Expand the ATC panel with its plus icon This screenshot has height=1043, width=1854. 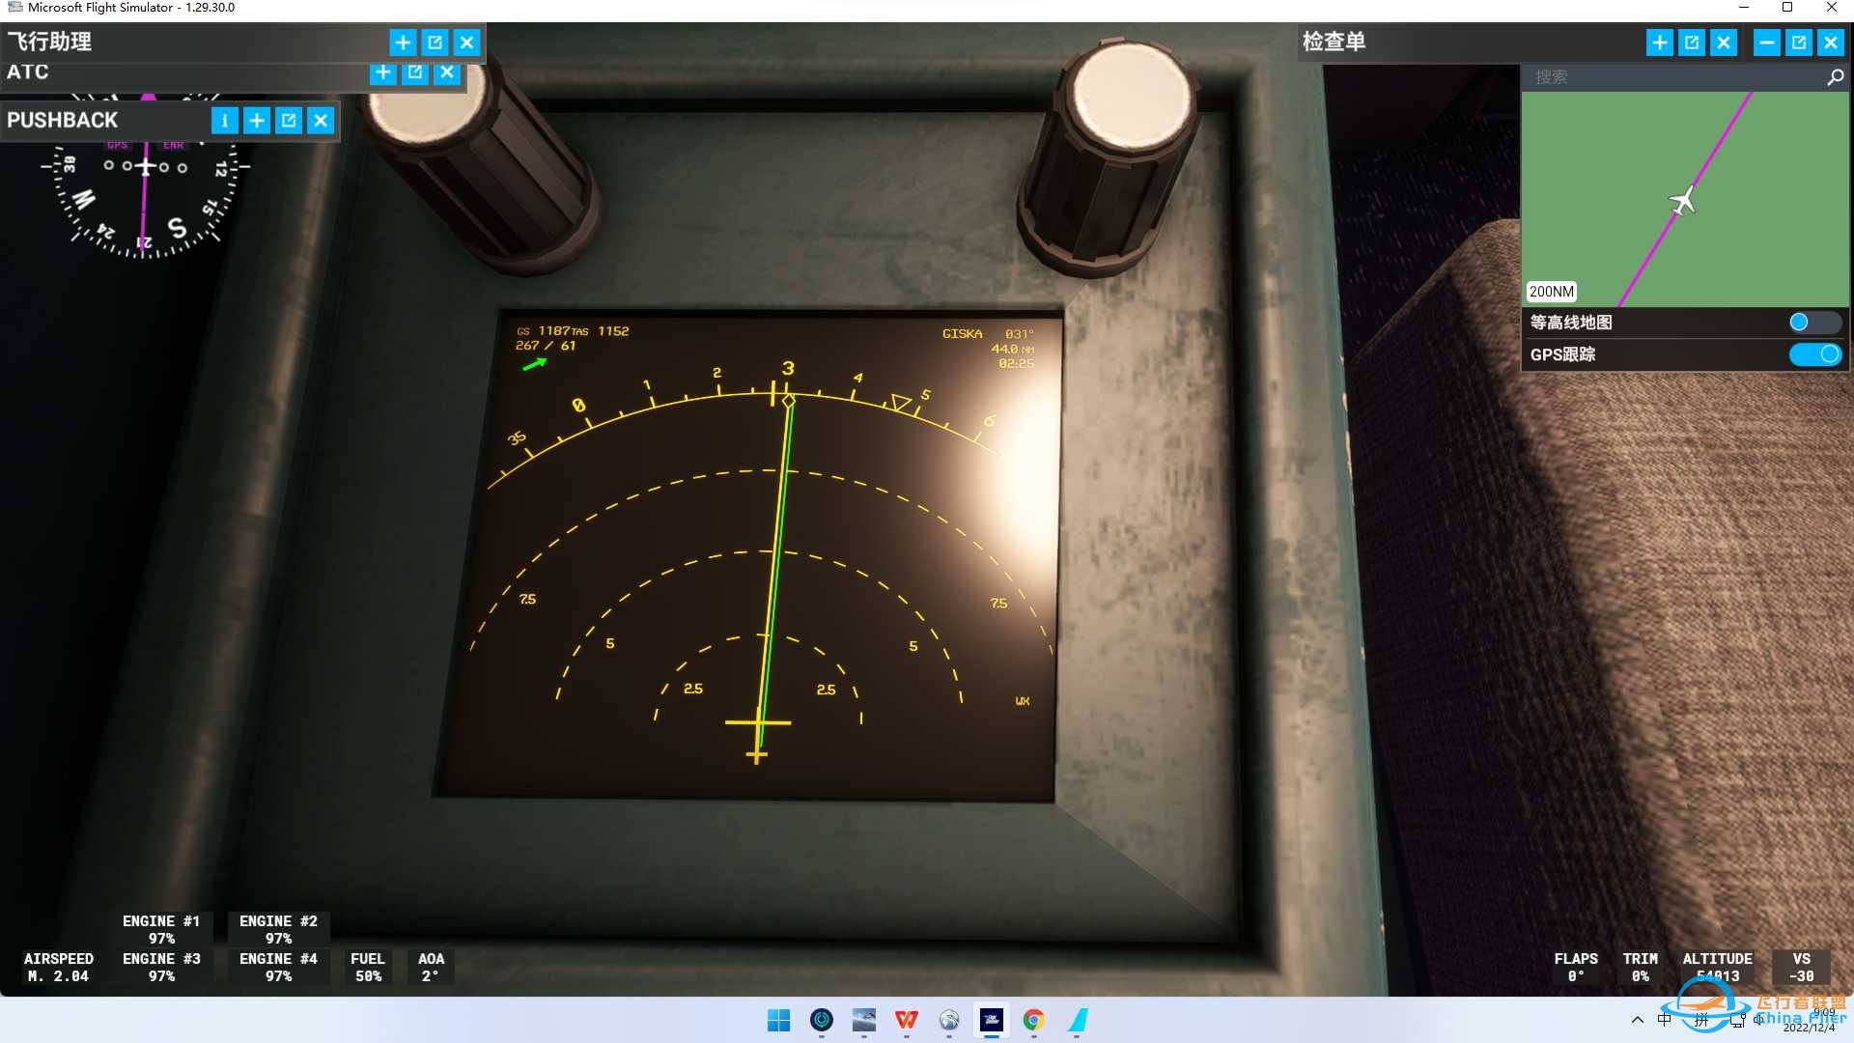pos(383,72)
